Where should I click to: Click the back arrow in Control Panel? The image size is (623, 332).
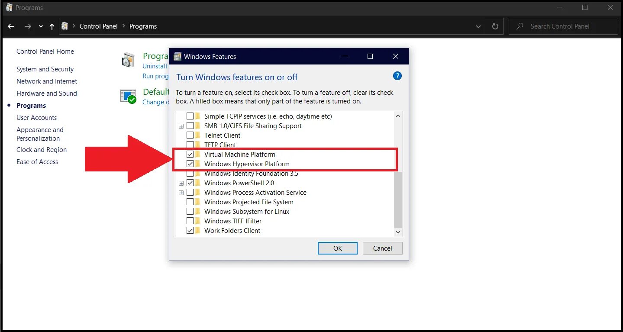click(x=11, y=26)
